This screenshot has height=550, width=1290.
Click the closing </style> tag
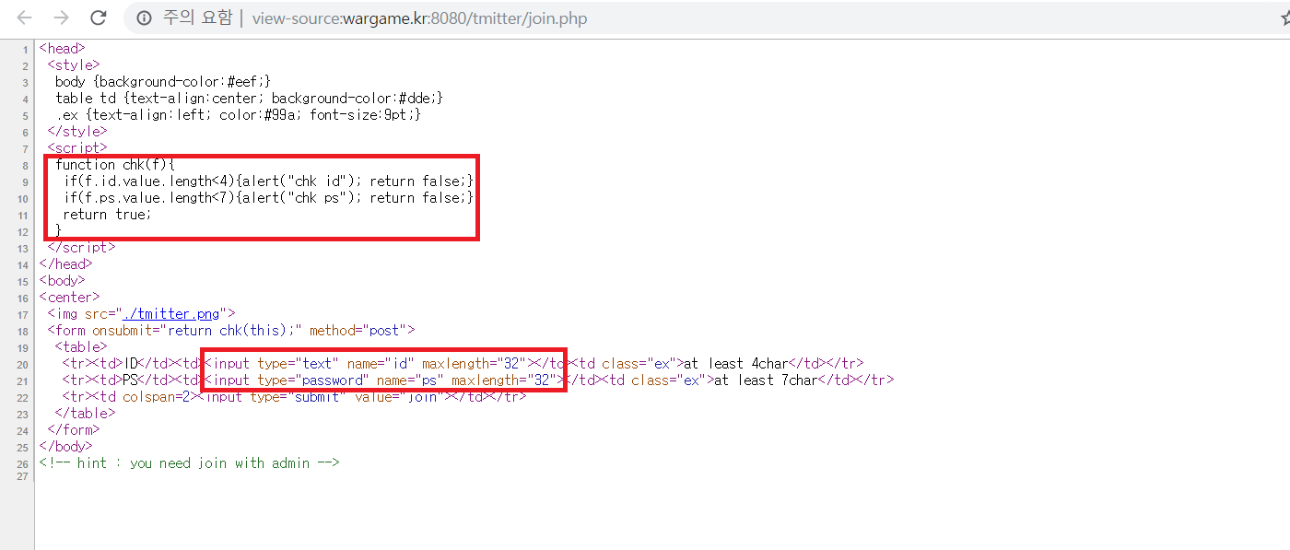tap(77, 131)
